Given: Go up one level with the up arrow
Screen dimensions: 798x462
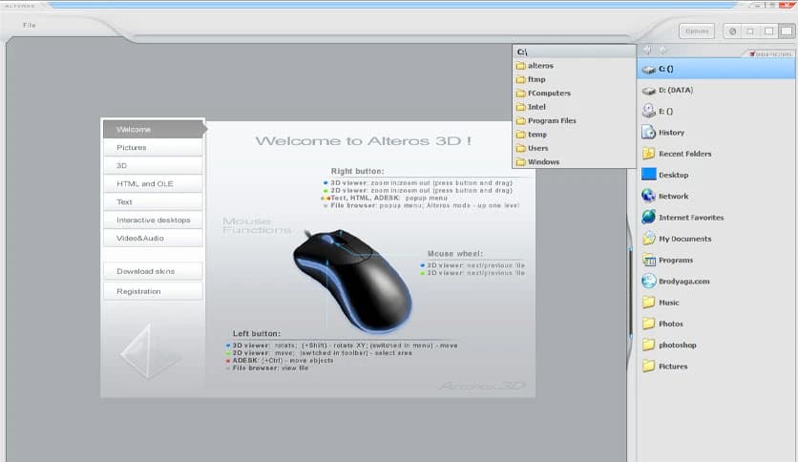Looking at the screenshot, I should pos(663,50).
